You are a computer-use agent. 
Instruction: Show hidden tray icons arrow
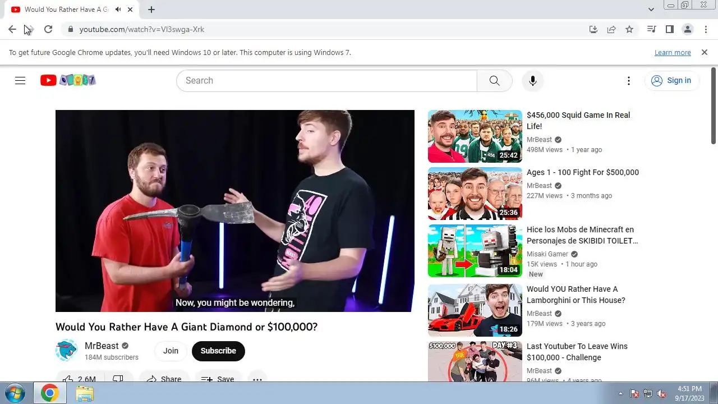click(620, 394)
